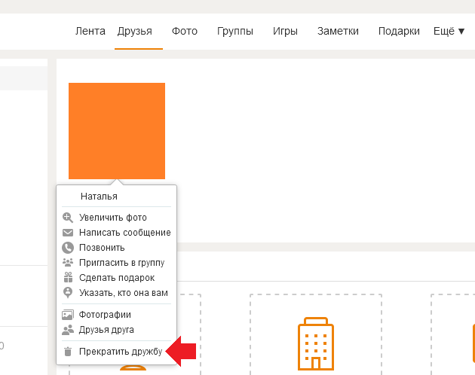Screen dimensions: 475x375
Task: Open the Лента tab
Action: (x=90, y=31)
